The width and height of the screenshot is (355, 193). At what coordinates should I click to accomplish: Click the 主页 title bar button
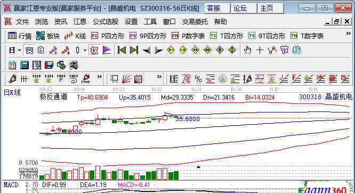[x=271, y=9]
